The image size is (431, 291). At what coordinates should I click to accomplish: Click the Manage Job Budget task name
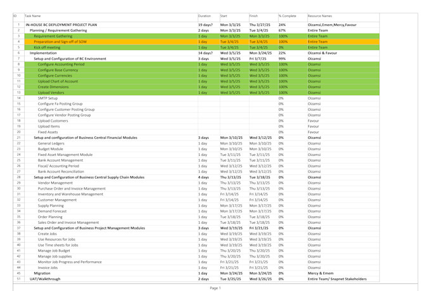point(54,251)
